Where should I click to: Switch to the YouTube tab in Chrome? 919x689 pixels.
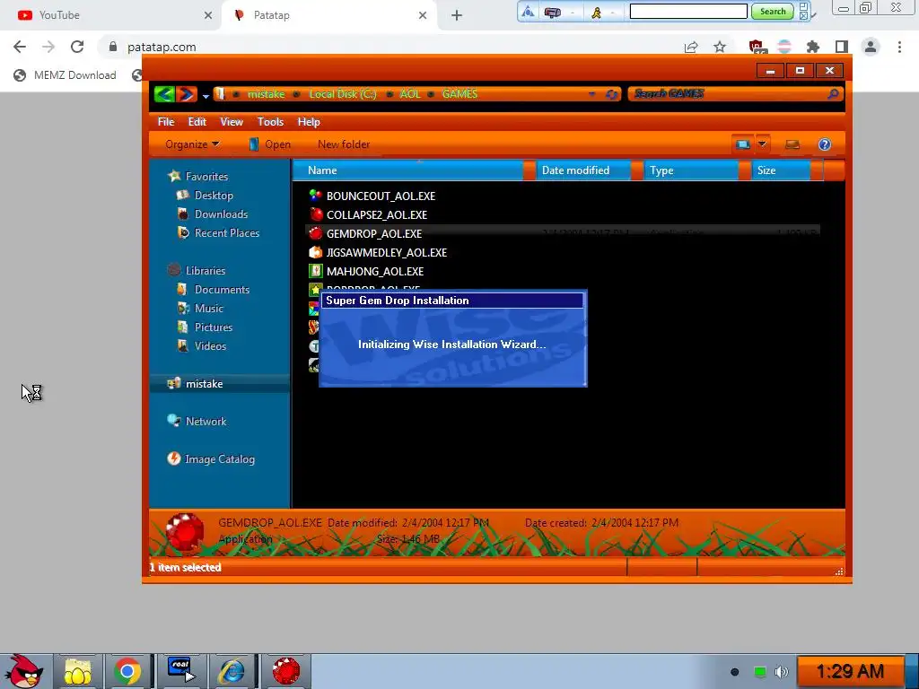click(111, 15)
